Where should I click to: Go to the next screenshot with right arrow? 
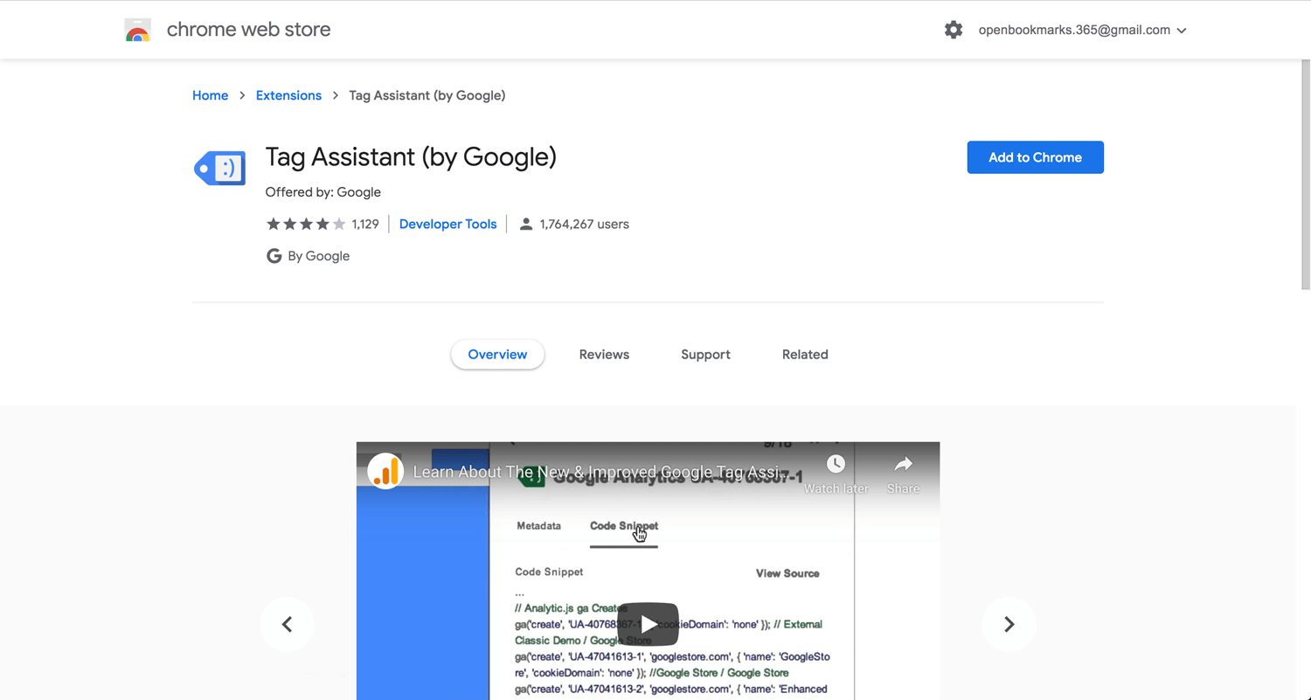(1009, 624)
